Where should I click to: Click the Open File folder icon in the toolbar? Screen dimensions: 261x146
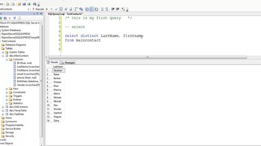pos(19,4)
